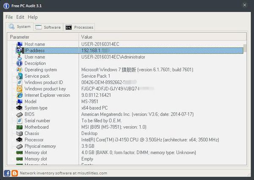Screen dimensions: 254x180
Task: Open the Facebook icon in status bar
Action: 7,173
